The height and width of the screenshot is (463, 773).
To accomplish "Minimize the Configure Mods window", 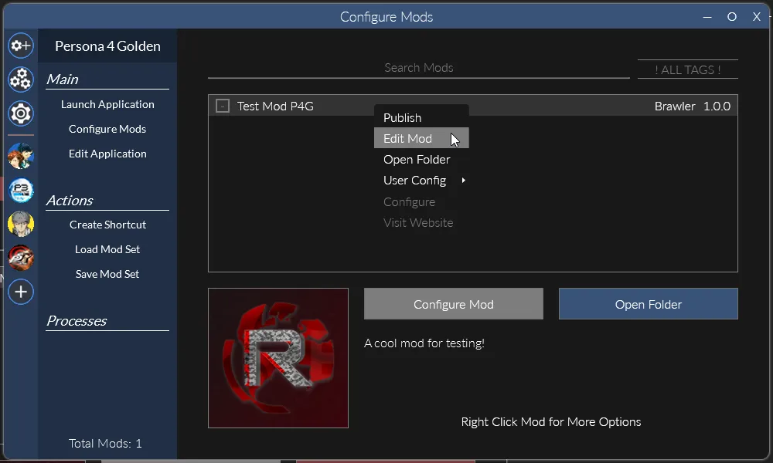I will tap(707, 17).
